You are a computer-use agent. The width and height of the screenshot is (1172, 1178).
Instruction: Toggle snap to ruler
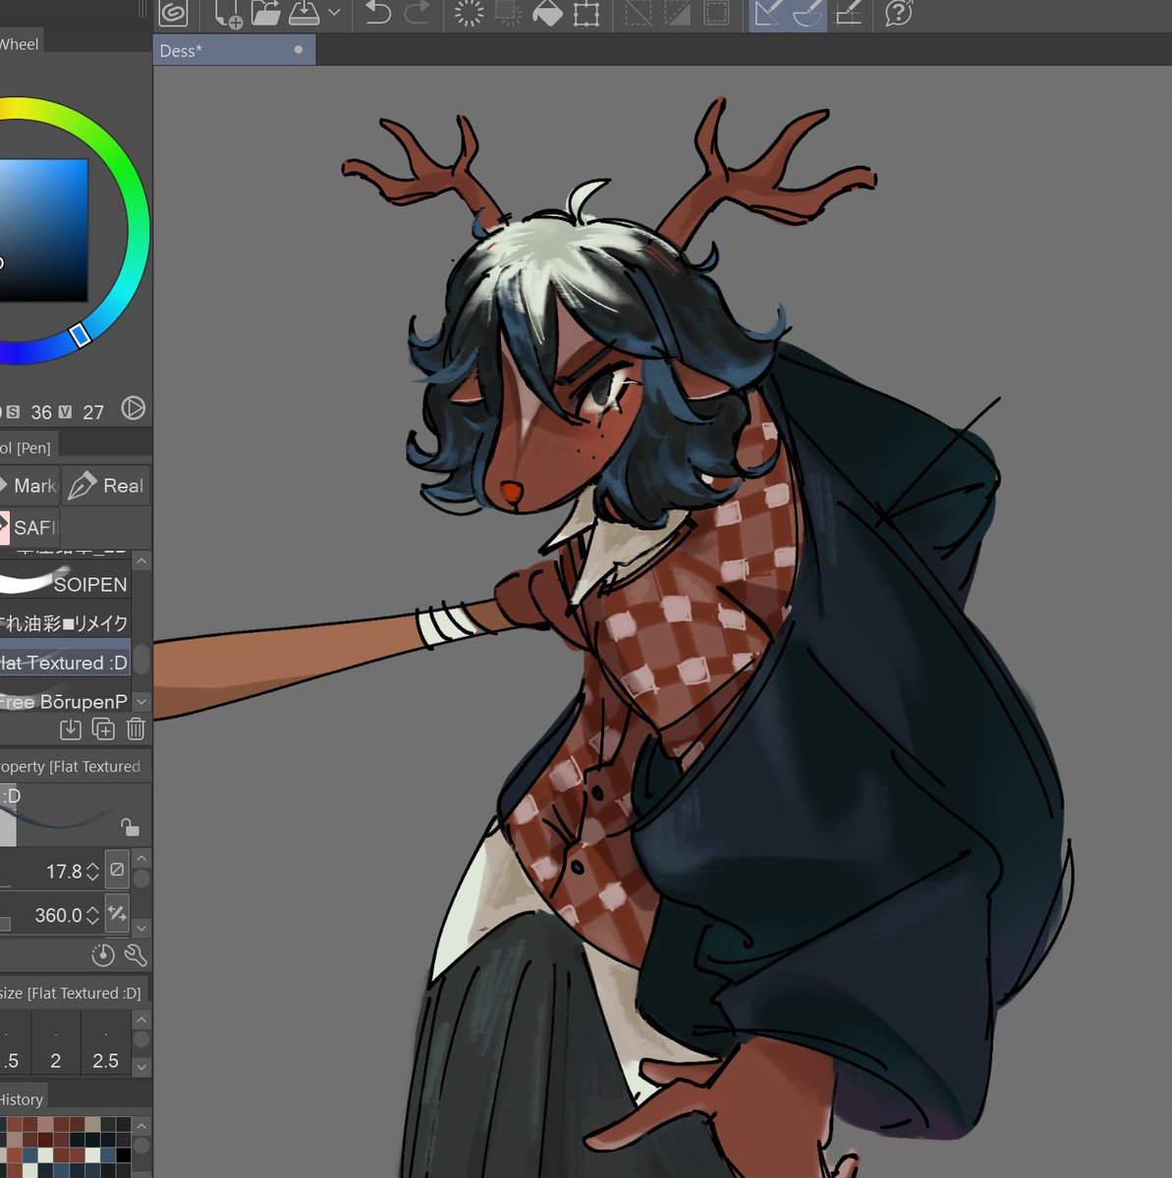pos(769,14)
